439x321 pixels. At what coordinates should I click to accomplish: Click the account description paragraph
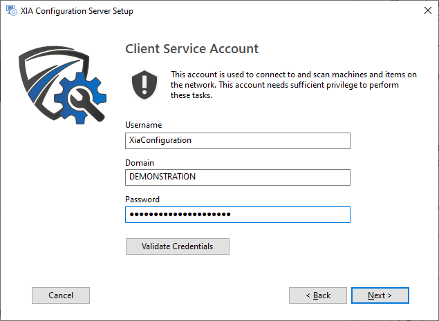coord(294,85)
